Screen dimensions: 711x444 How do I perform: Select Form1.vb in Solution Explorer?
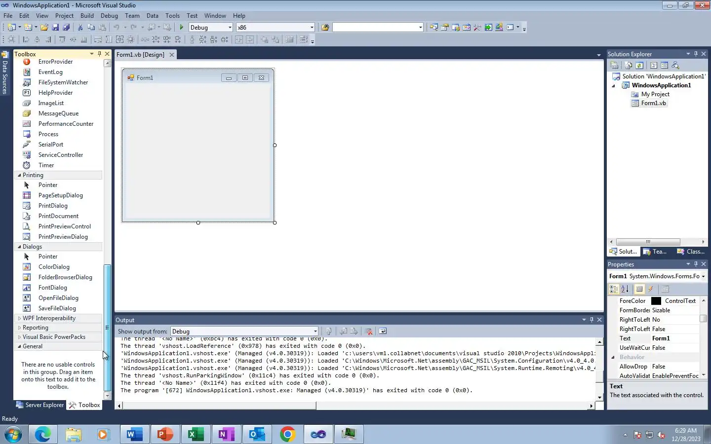point(653,103)
